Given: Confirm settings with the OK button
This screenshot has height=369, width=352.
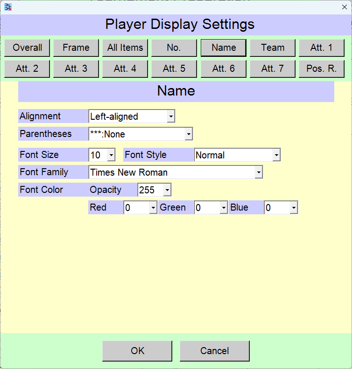Looking at the screenshot, I should 137,351.
